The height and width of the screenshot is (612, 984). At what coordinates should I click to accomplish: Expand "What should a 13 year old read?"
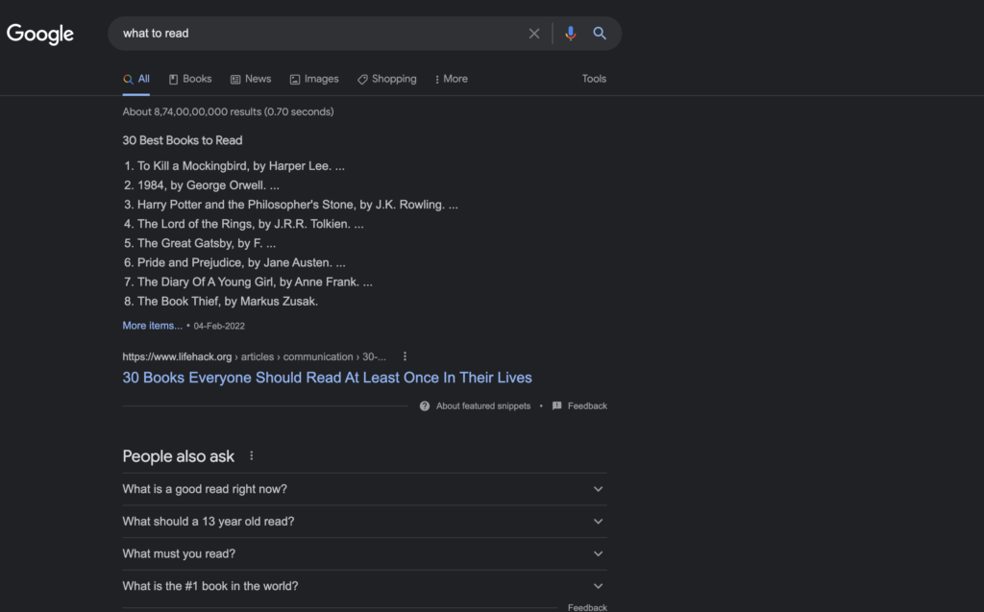coord(598,522)
